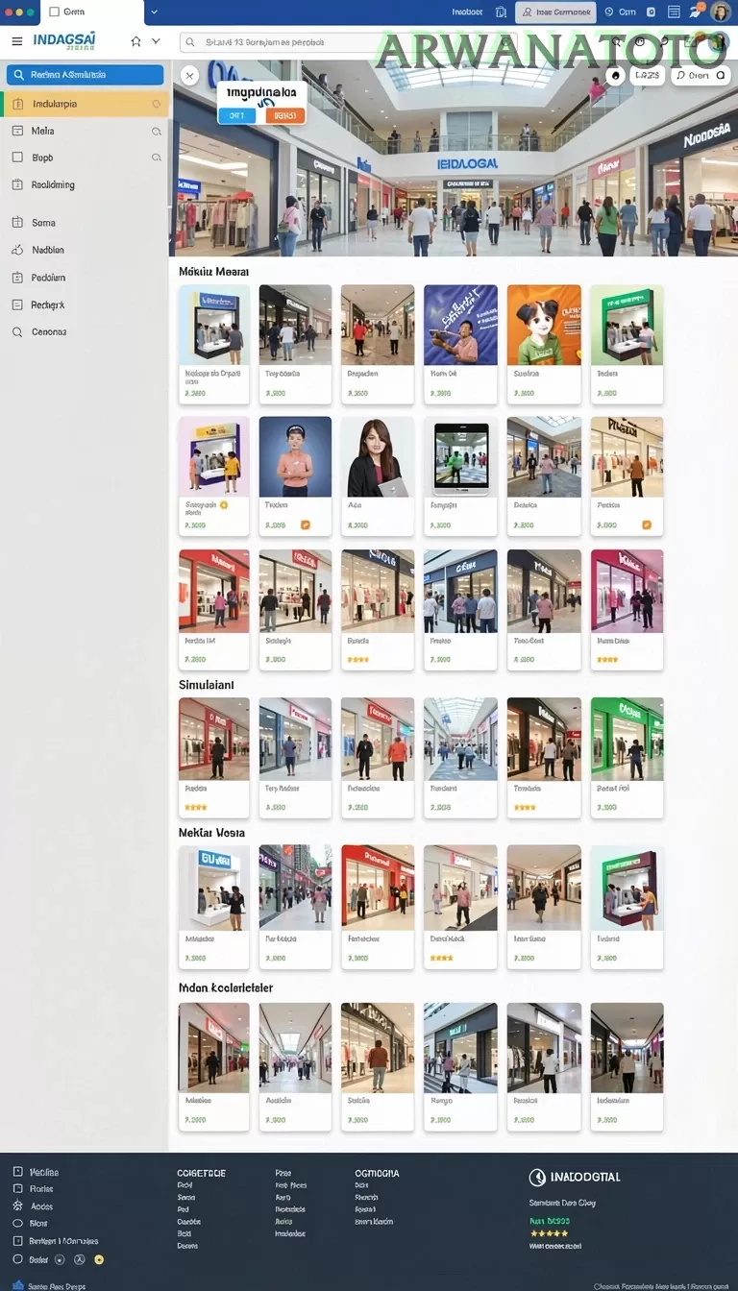Select the Indulampia sidebar item
This screenshot has height=1291, width=738.
85,104
